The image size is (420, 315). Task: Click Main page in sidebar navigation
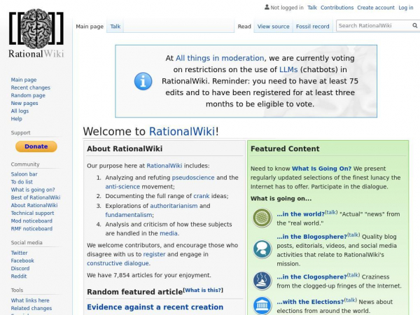(24, 80)
